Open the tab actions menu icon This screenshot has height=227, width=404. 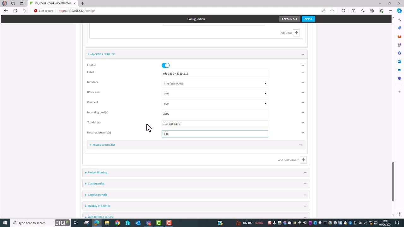pyautogui.click(x=22, y=3)
